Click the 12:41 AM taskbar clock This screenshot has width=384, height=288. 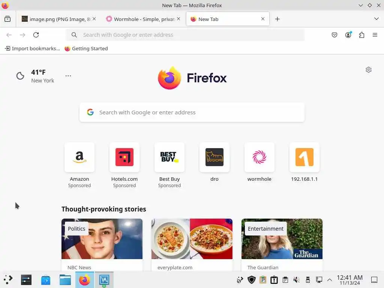tap(349, 280)
